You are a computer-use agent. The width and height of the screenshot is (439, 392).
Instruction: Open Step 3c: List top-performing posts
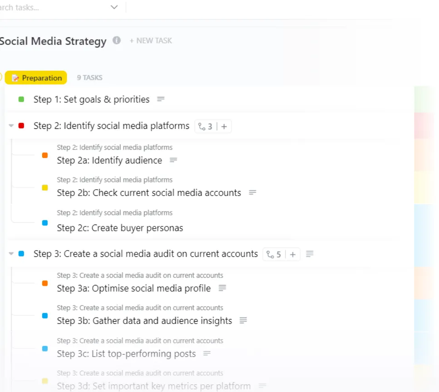(126, 354)
